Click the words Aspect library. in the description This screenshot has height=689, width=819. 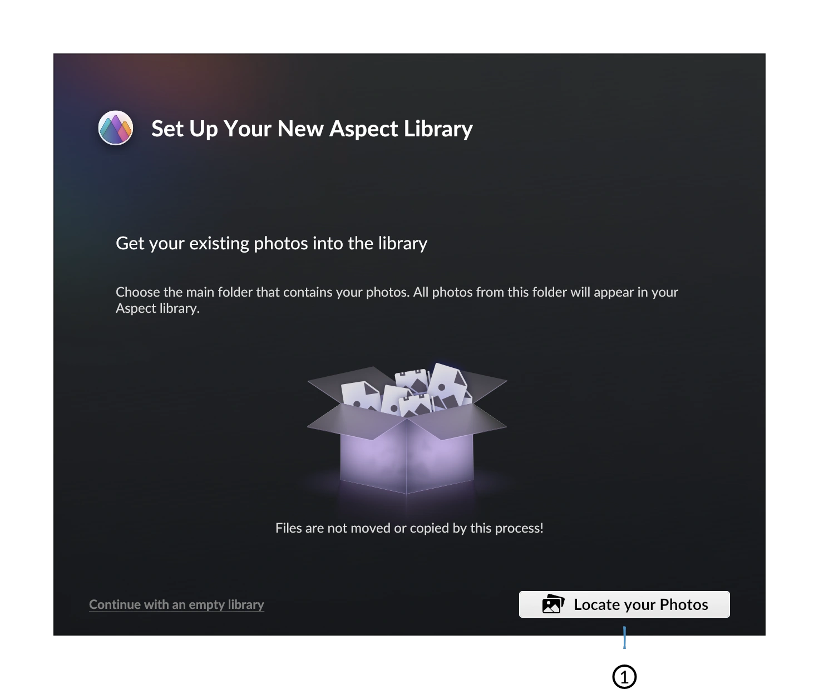157,308
